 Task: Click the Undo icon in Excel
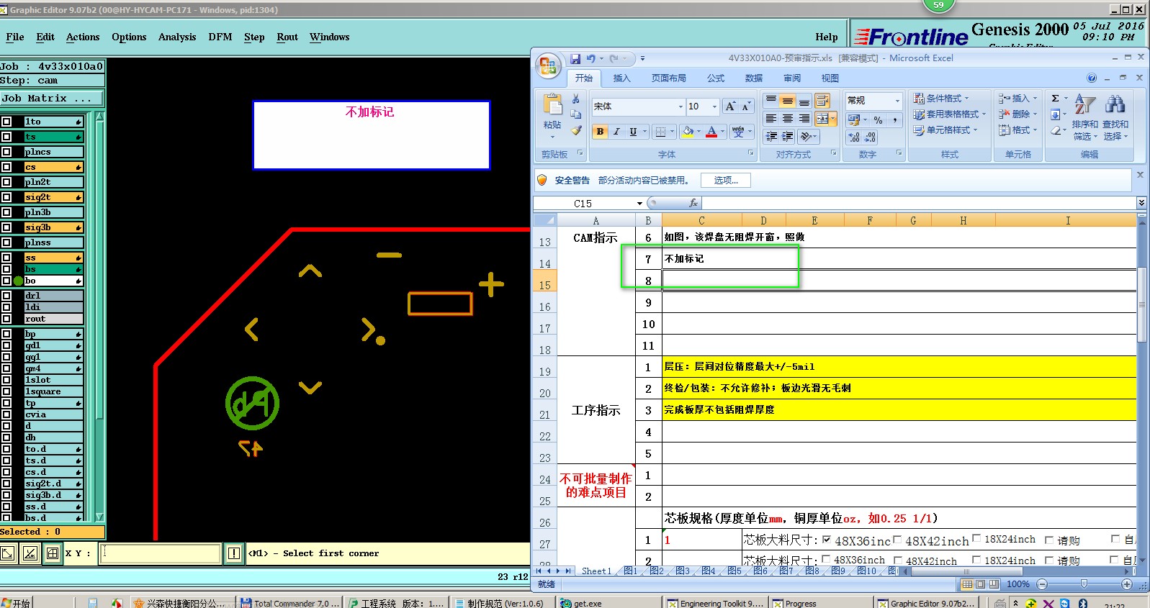[x=590, y=58]
